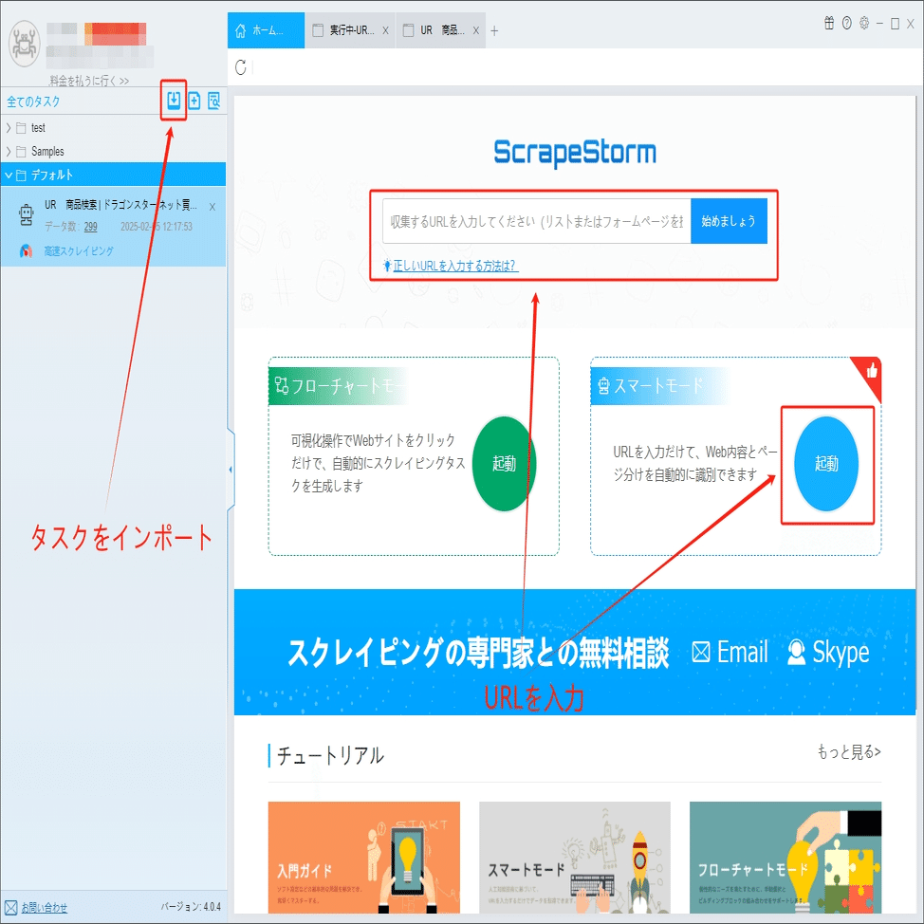Viewport: 924px width, 924px height.
Task: Click the 全てのタスク header
Action: tap(33, 102)
